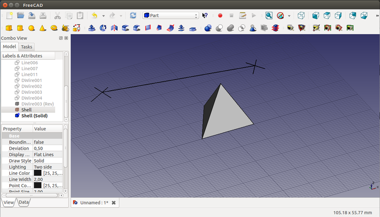
Task: Open the draw style dropdown arrow
Action: pos(289,16)
